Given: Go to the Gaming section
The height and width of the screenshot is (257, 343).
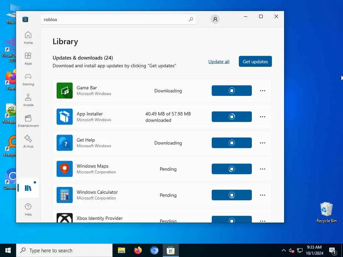Looking at the screenshot, I should [x=28, y=79].
